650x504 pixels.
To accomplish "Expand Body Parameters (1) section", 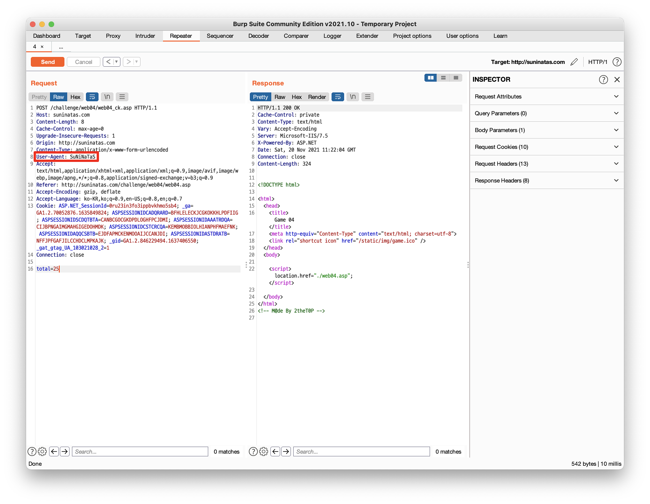I will tap(547, 130).
